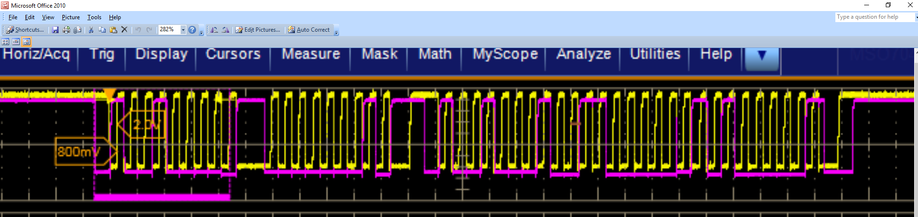Send picture as email attachment icon
This screenshot has width=918, height=217.
click(77, 30)
